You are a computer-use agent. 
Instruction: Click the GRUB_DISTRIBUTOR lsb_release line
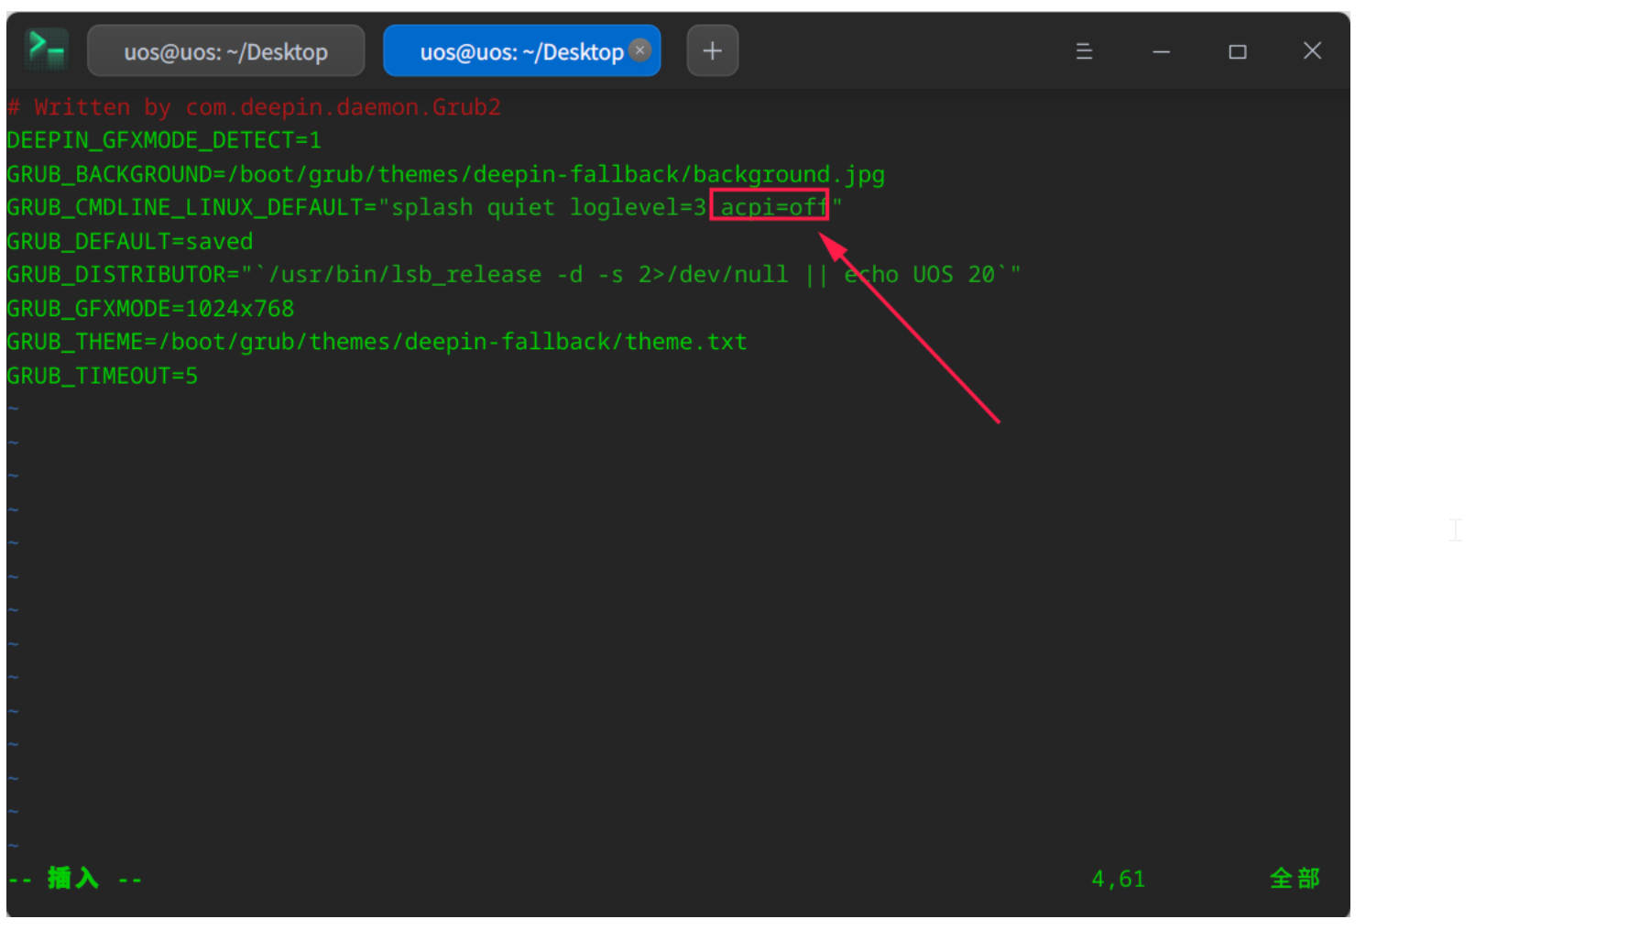513,275
